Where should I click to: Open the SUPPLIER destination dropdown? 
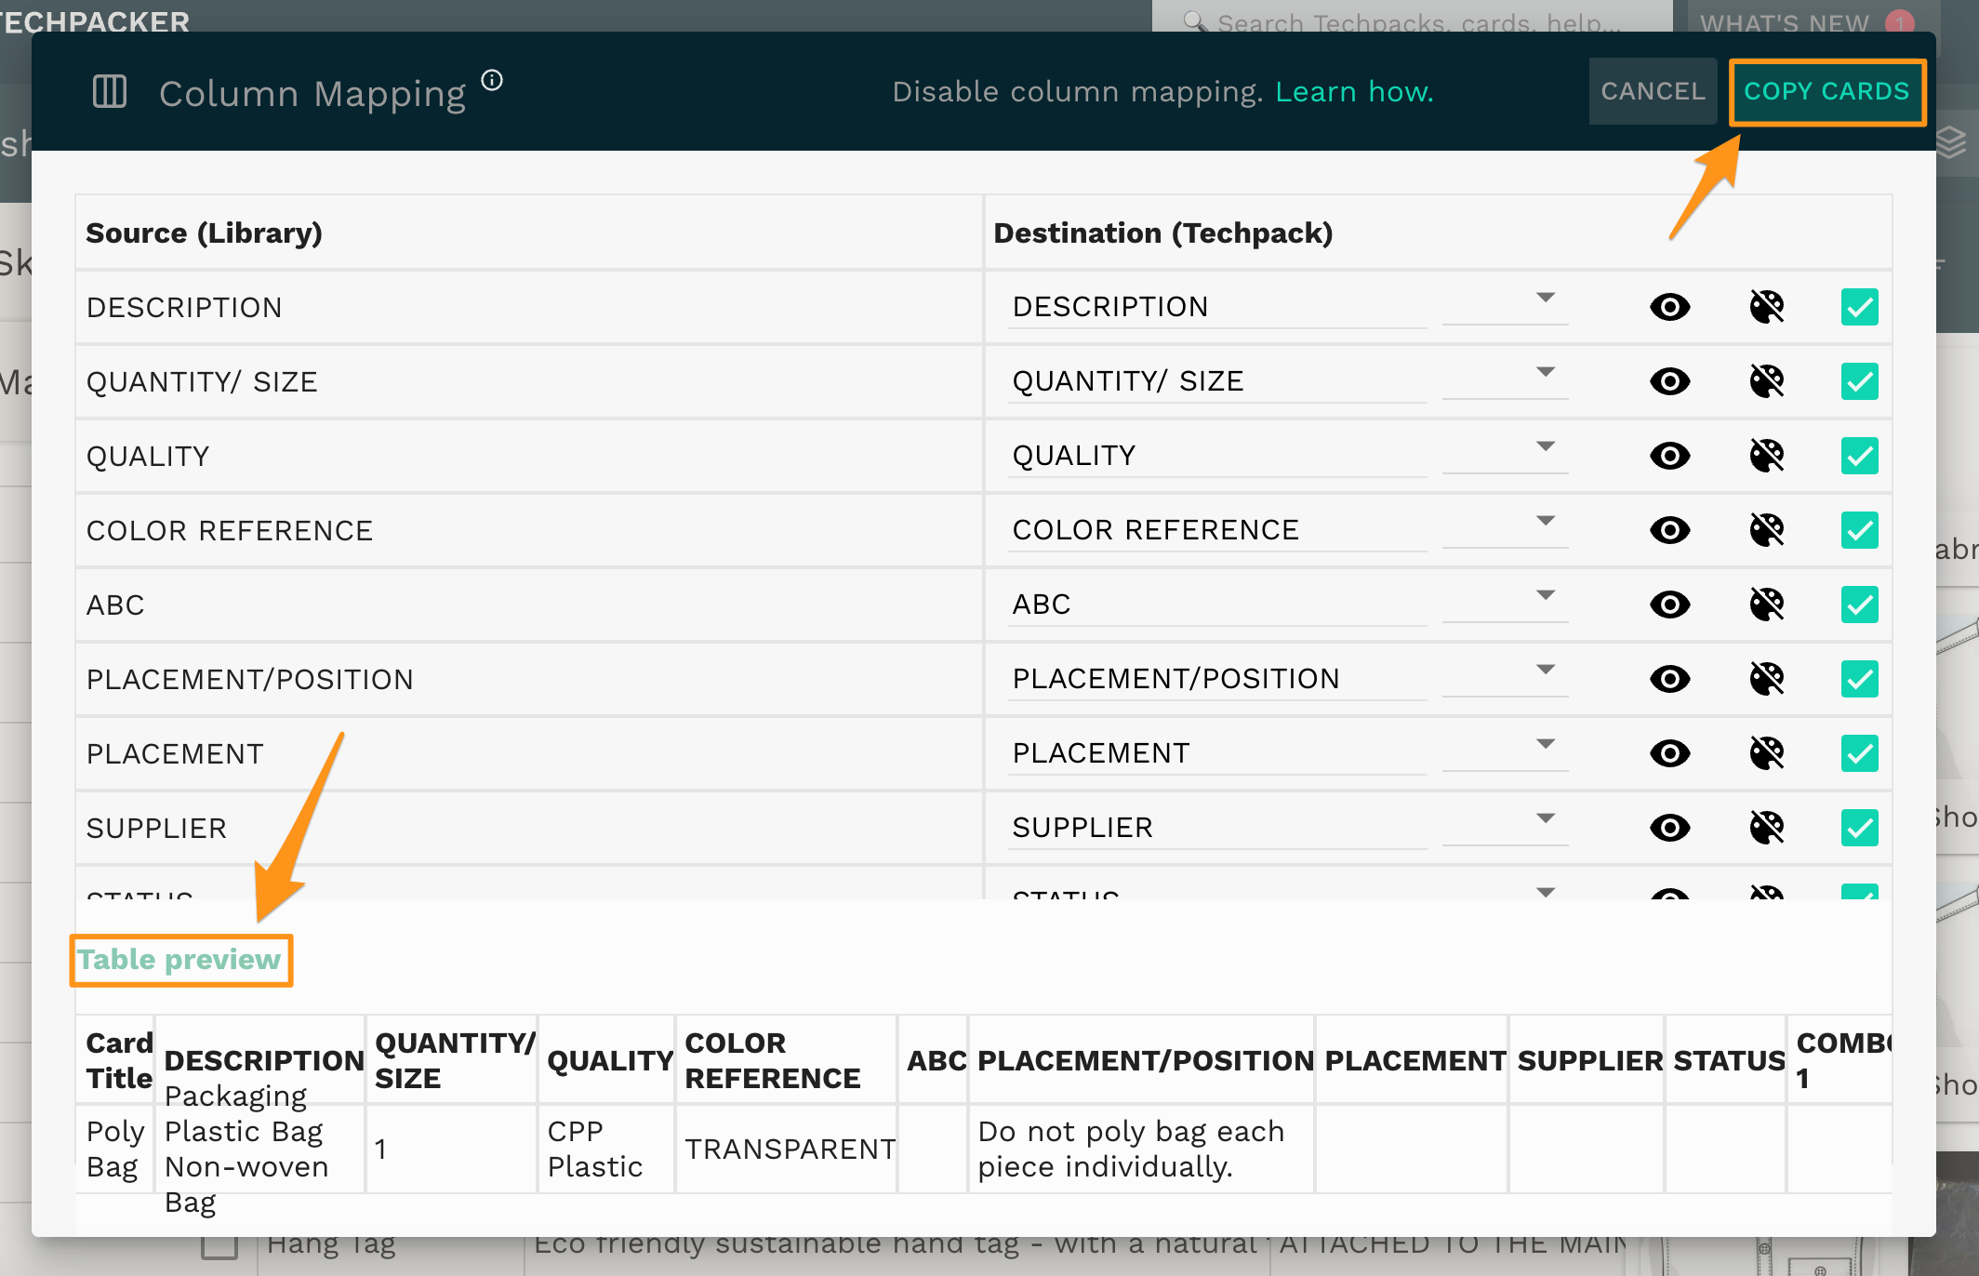click(x=1545, y=818)
